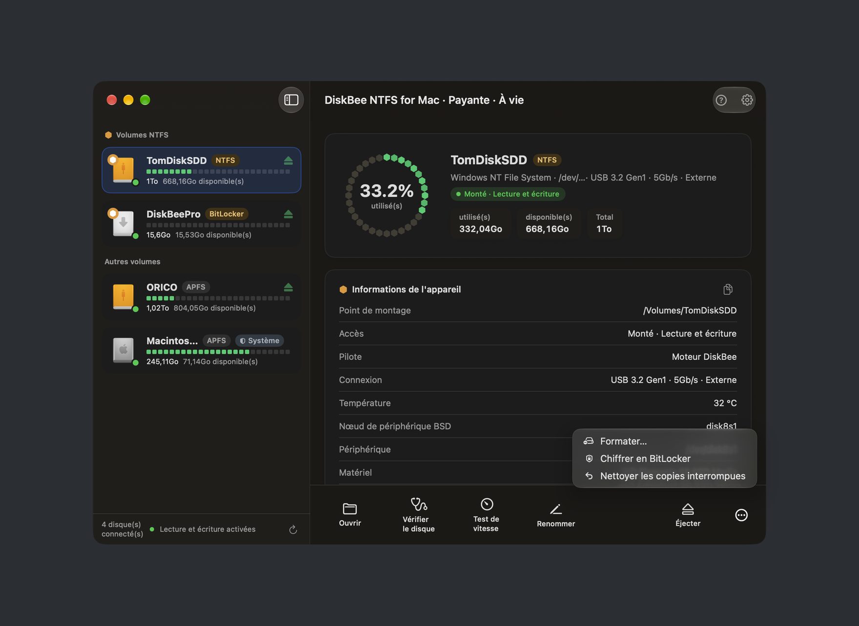The height and width of the screenshot is (626, 859).
Task: Select TomDiskSDD volume in sidebar
Action: pos(202,170)
